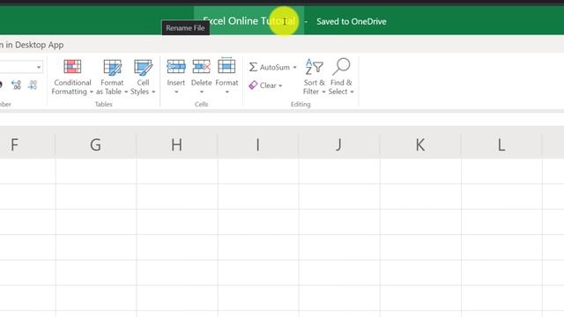Click the Insert cells icon

(176, 67)
